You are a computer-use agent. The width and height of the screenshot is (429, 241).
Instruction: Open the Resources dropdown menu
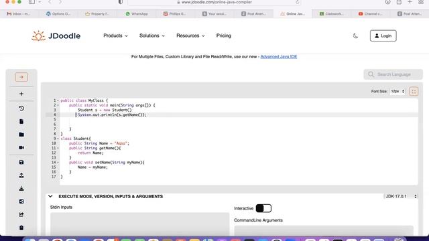click(190, 35)
